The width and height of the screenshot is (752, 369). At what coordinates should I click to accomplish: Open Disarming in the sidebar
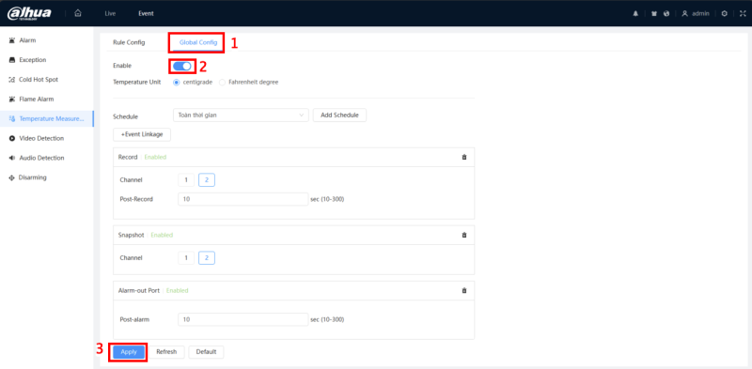point(46,177)
